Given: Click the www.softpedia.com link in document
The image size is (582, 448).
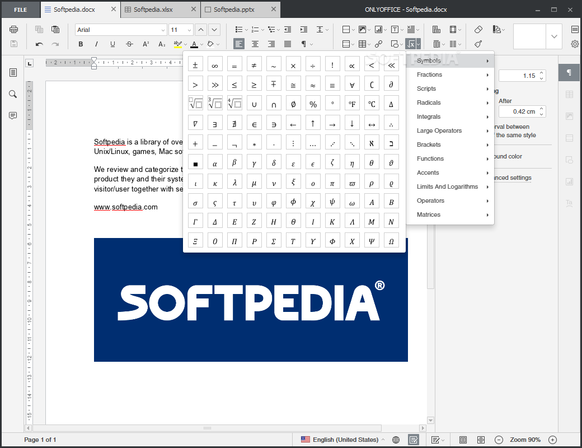Looking at the screenshot, I should pyautogui.click(x=125, y=207).
